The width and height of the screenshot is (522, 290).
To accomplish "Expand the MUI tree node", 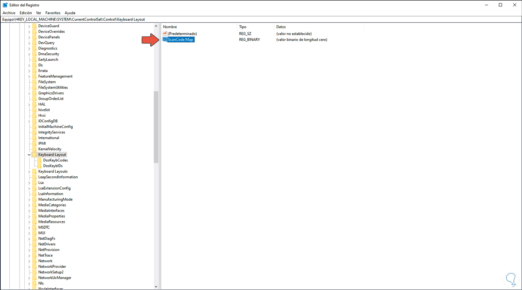I will click(29, 233).
